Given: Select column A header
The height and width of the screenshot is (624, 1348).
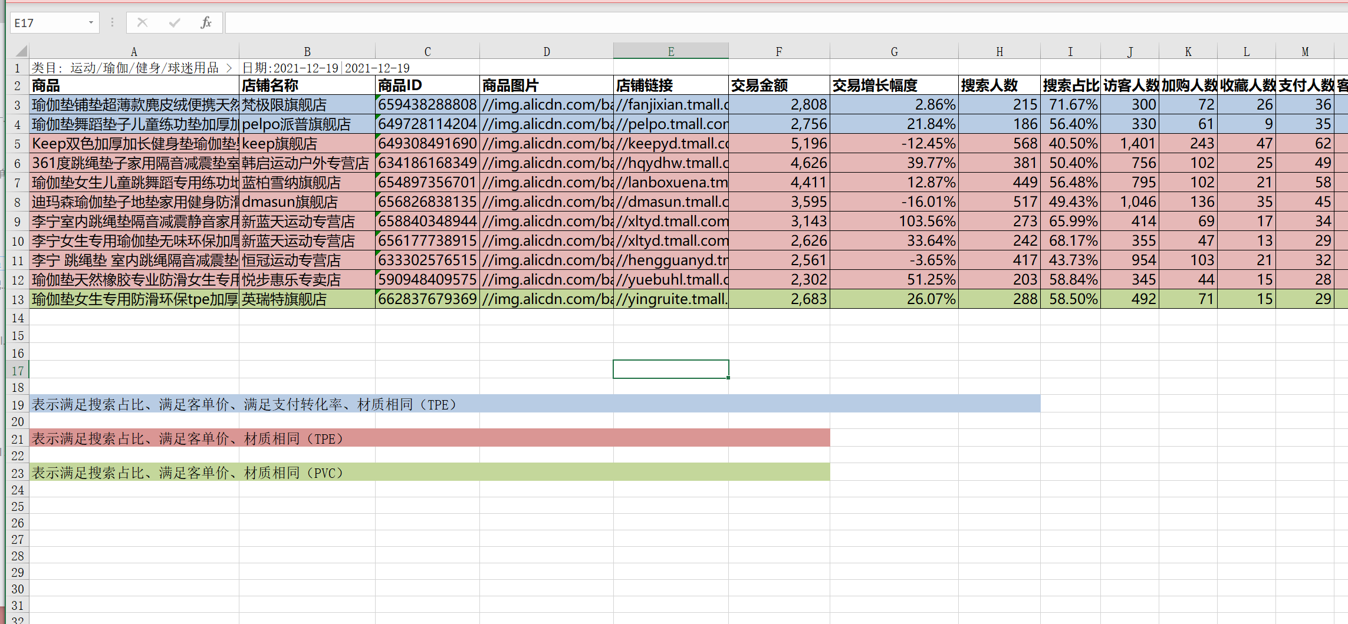Looking at the screenshot, I should click(134, 51).
